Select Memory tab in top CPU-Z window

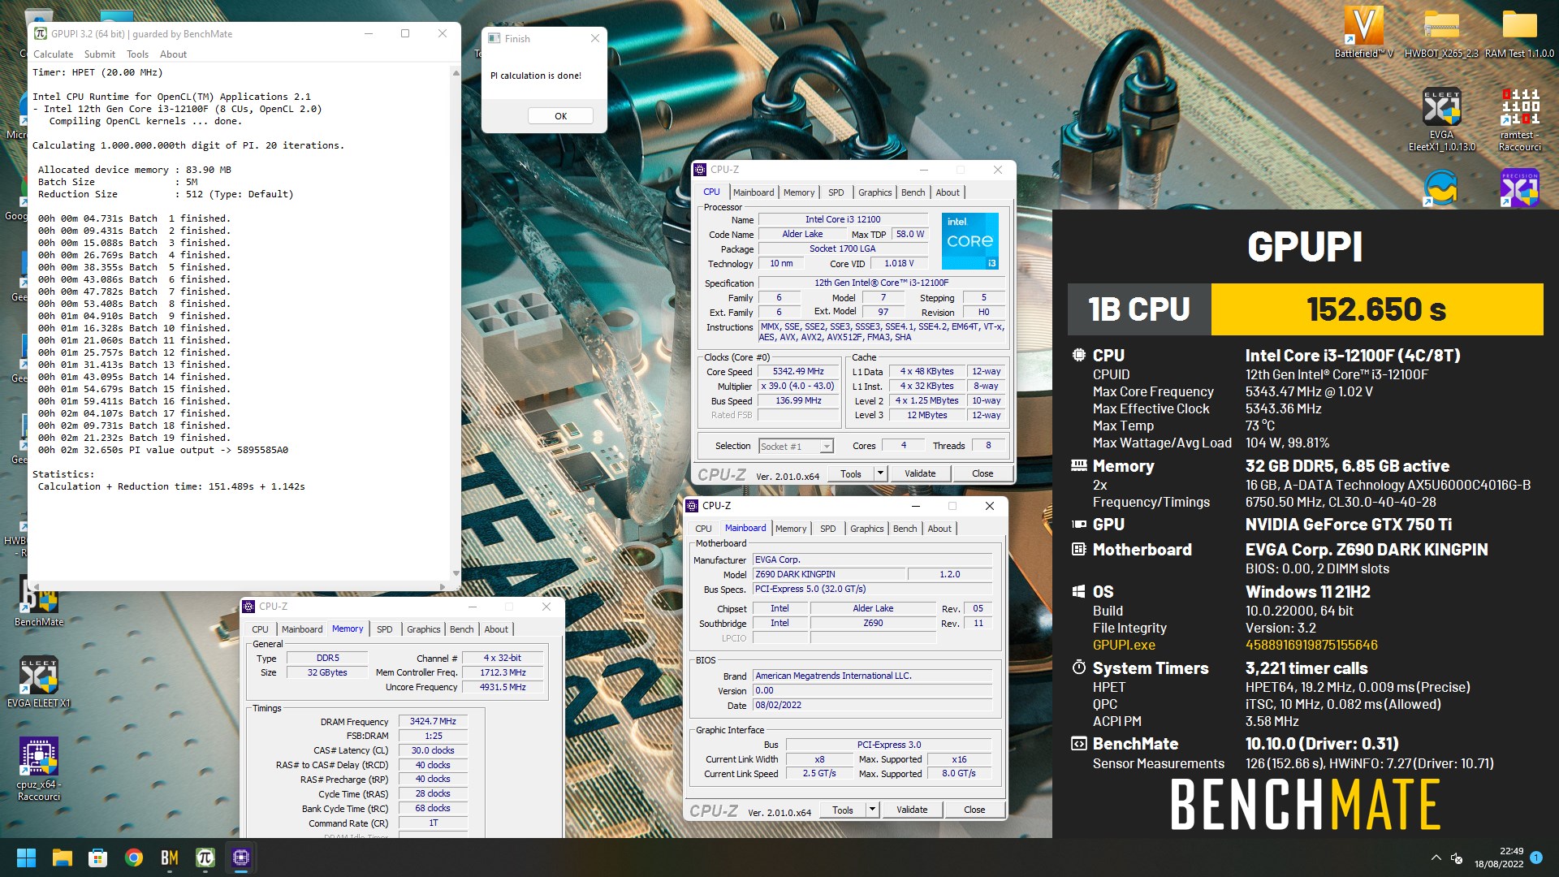(x=799, y=192)
